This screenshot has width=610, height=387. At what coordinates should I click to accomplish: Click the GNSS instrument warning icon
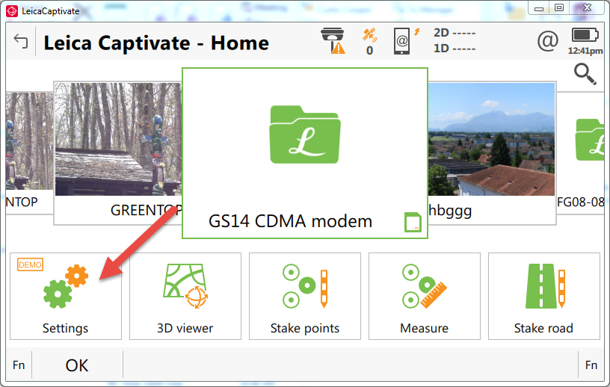click(333, 41)
